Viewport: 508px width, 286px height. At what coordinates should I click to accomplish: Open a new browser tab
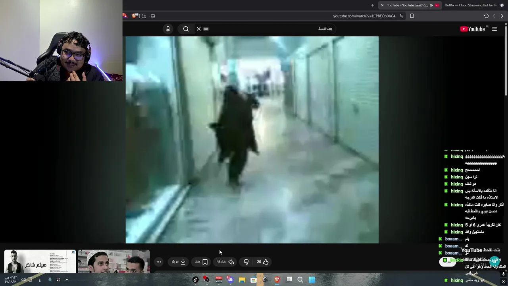pos(372,5)
